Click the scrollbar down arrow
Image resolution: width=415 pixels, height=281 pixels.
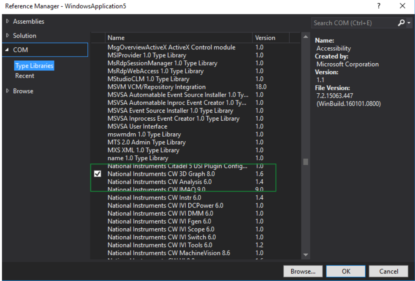coord(306,255)
